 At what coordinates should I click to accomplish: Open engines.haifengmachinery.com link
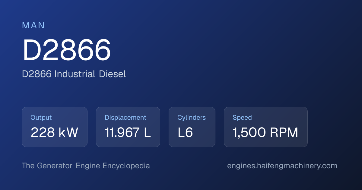point(282,166)
